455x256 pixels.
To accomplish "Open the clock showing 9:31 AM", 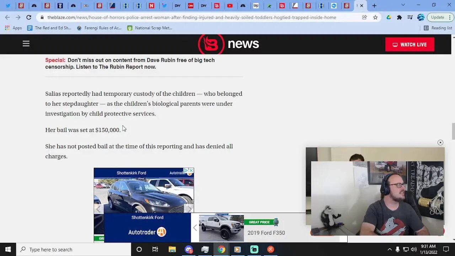I will (x=428, y=249).
